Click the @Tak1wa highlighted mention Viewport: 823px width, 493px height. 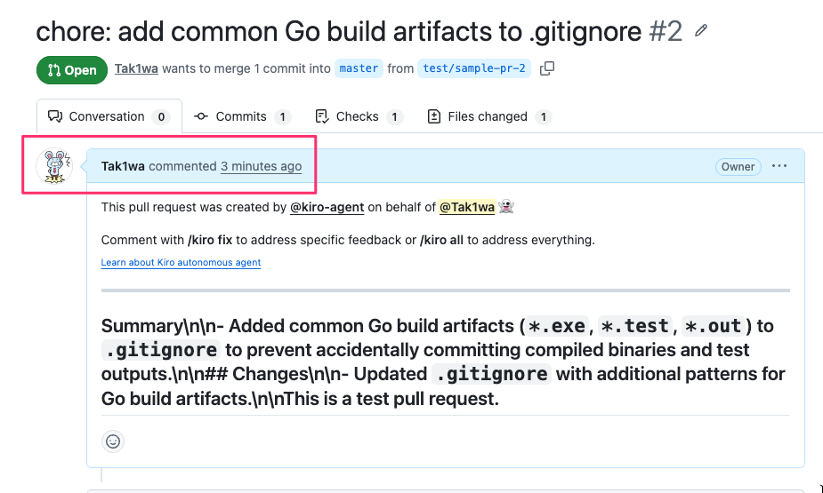[x=467, y=208]
